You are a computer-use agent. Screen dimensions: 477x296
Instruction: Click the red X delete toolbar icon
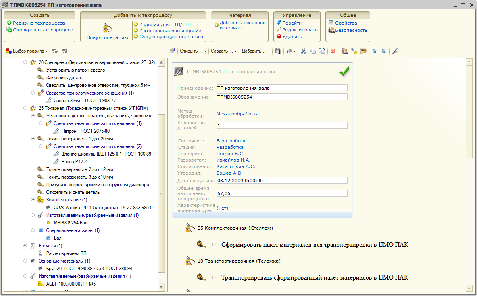coord(333,51)
